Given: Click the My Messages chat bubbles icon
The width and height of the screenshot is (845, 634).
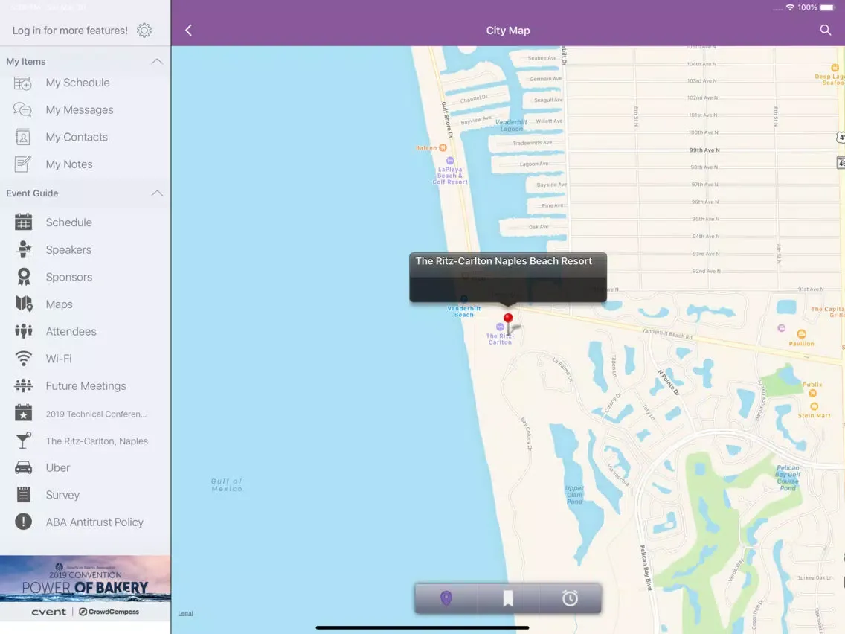Looking at the screenshot, I should [22, 110].
